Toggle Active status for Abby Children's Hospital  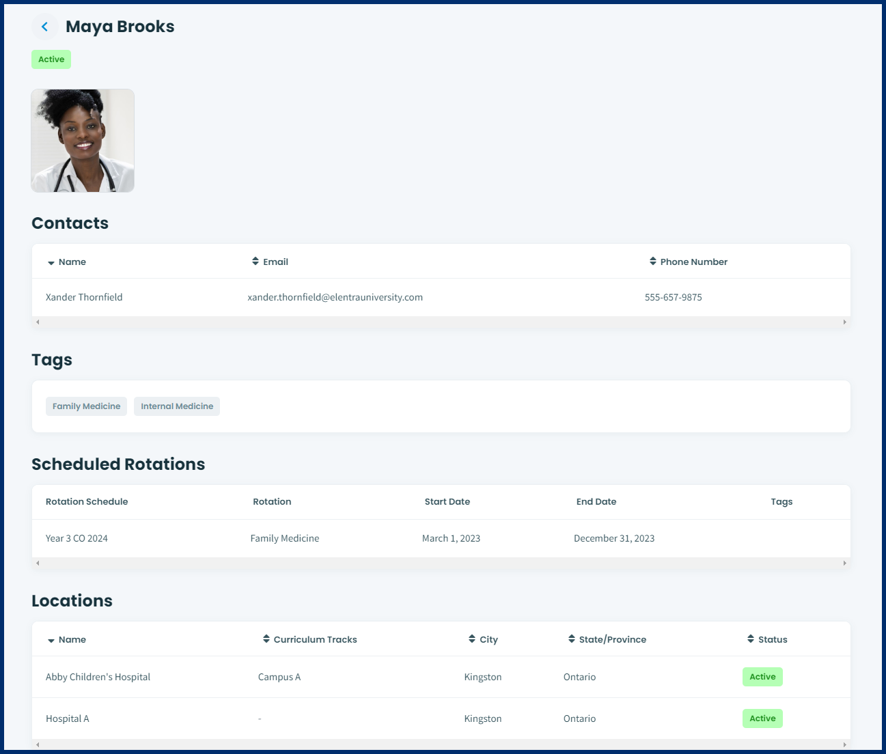tap(762, 676)
